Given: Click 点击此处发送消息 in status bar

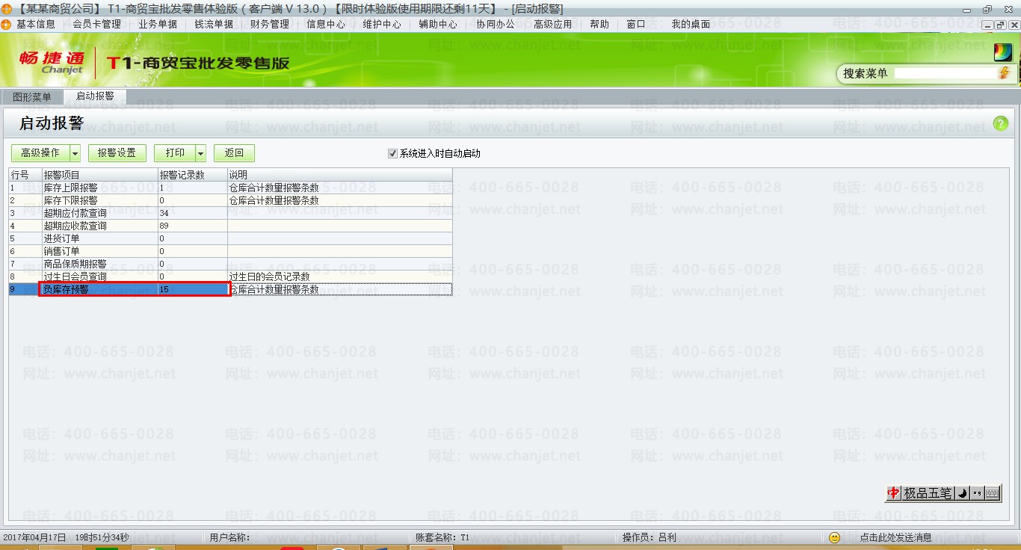Looking at the screenshot, I should pos(895,537).
